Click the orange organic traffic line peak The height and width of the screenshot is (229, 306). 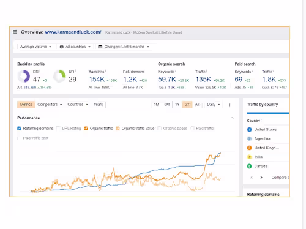(210, 154)
